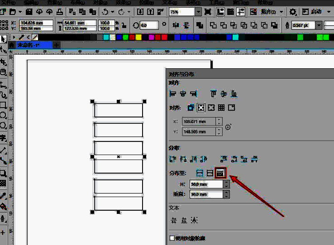Toggle align to grid option
The height and width of the screenshot is (245, 334).
[221, 108]
